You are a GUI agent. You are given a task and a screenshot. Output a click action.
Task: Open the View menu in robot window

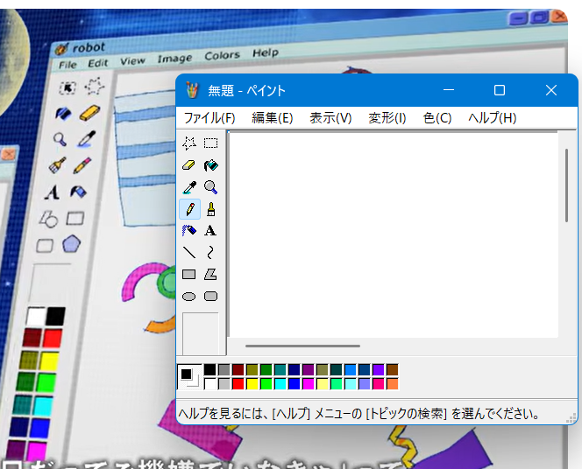132,60
